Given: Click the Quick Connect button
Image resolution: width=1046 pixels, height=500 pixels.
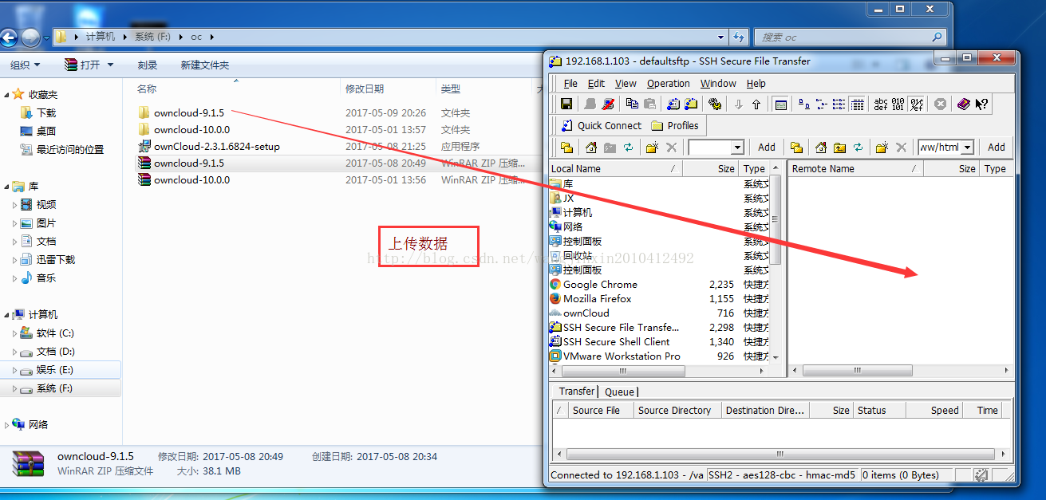Looking at the screenshot, I should (x=602, y=125).
